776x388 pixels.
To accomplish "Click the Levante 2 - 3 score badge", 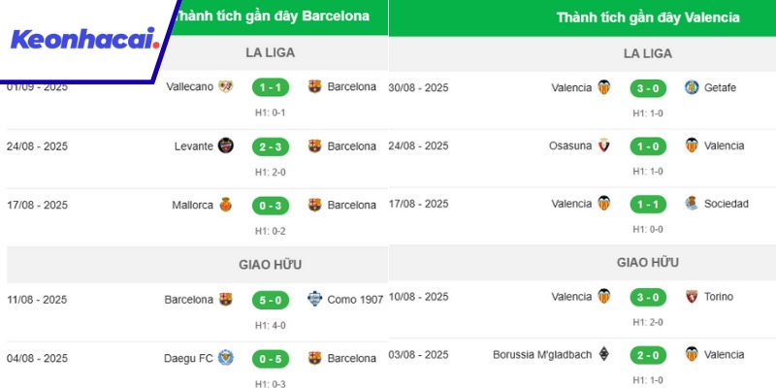I will [270, 146].
